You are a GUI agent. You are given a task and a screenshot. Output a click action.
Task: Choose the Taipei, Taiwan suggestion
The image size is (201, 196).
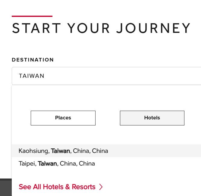[57, 164]
